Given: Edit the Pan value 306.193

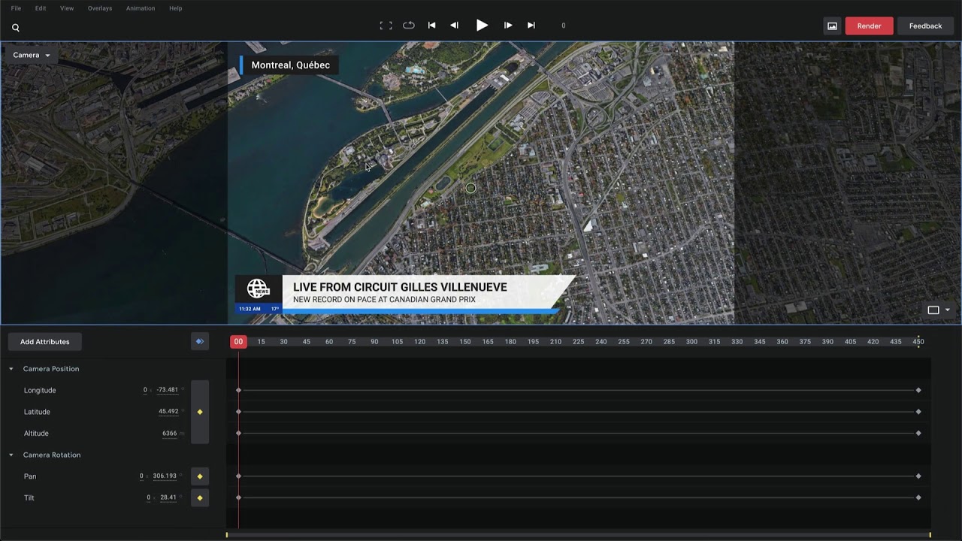Looking at the screenshot, I should pyautogui.click(x=165, y=476).
